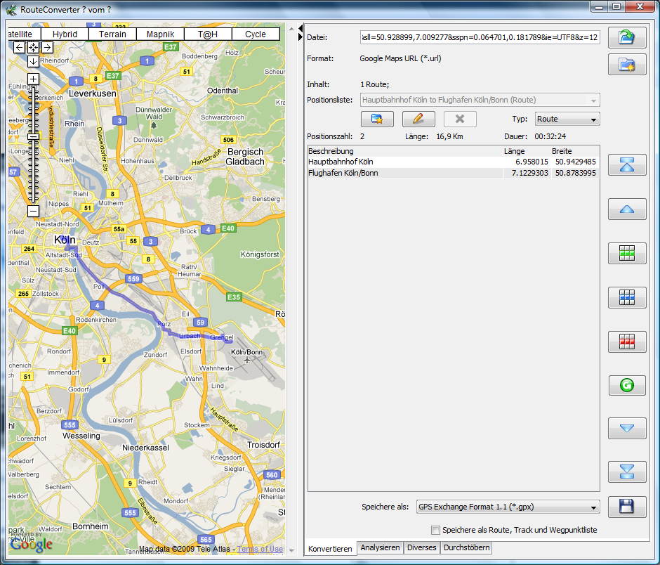Screen dimensions: 660x565
Task: Pan the map left with arrow
Action: point(19,47)
